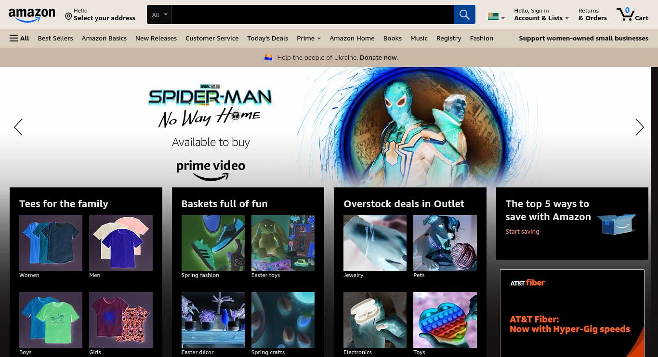Open Jewelry outlet thumbnail
Viewport: 658px width, 357px height.
[x=375, y=243]
